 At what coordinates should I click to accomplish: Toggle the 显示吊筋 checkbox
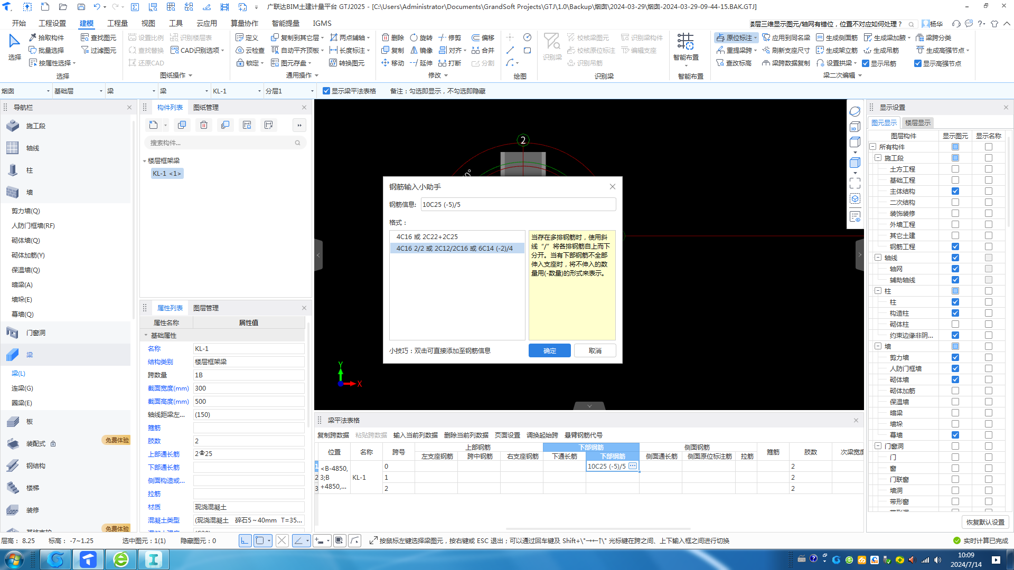pos(866,63)
